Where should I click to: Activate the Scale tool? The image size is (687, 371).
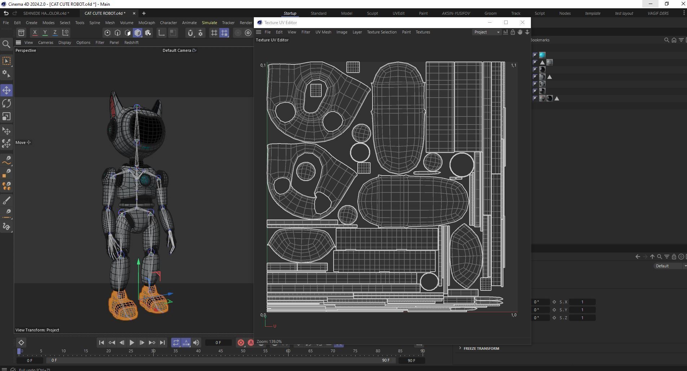coord(6,117)
